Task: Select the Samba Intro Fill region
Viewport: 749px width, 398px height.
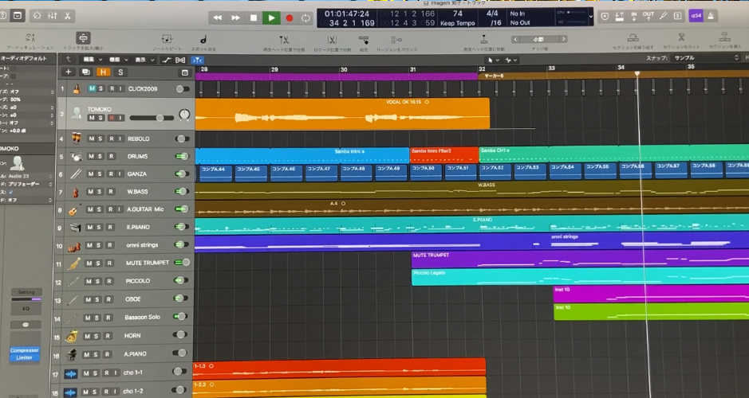Action: point(443,151)
